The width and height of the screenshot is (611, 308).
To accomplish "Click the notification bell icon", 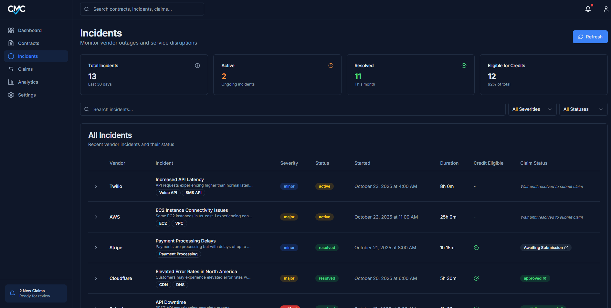I will 588,9.
